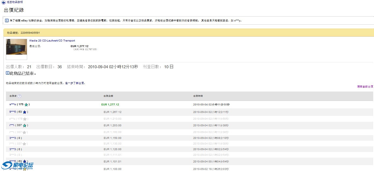
Task: Open the 返回物品說明 link
Action: point(15,2)
